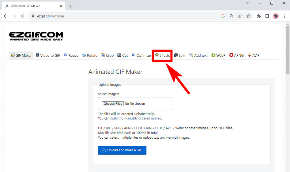Screen dimensions: 290x172
Task: Switch to Video to GIF tab
Action: 48,55
